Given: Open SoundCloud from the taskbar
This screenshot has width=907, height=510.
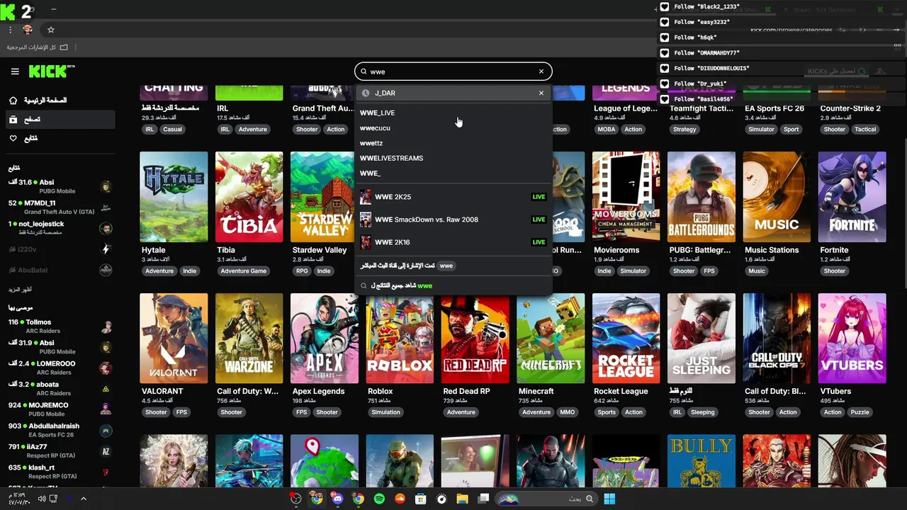Looking at the screenshot, I should click(x=400, y=499).
